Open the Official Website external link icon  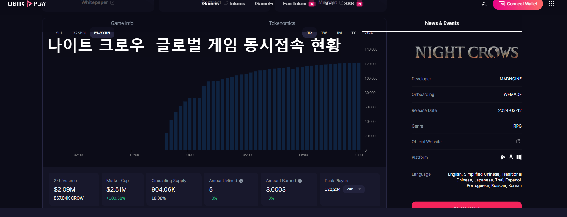click(518, 141)
